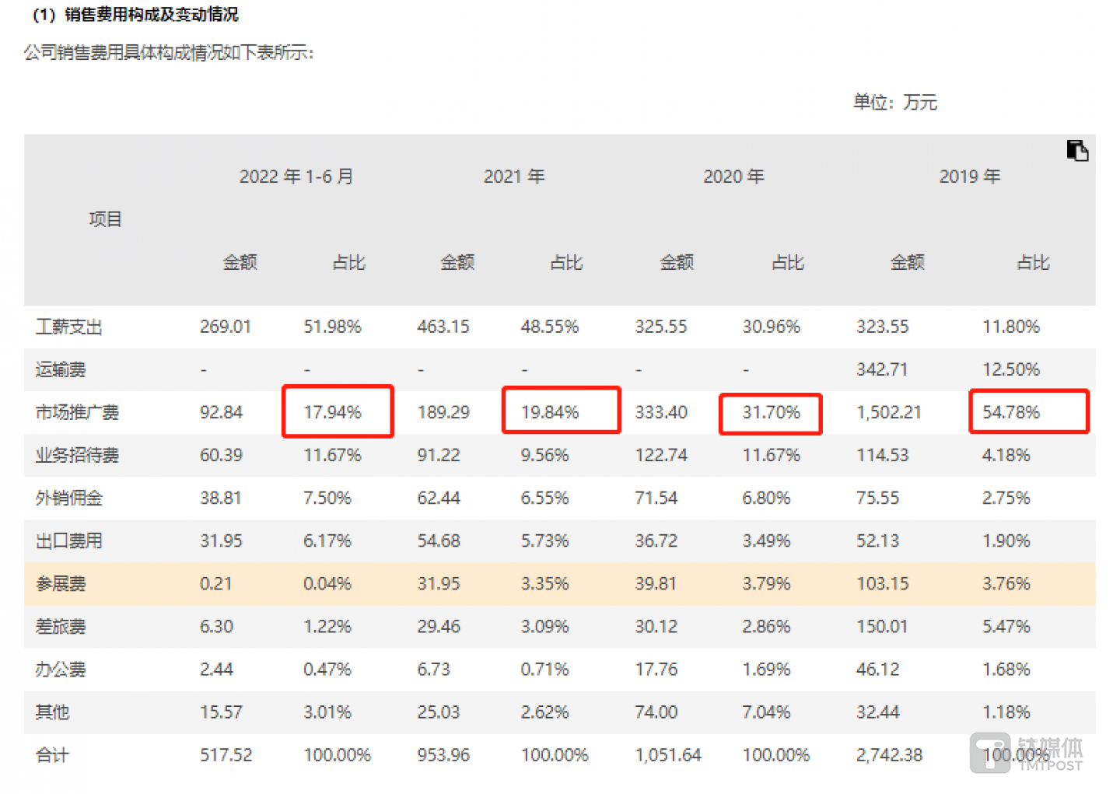This screenshot has height=794, width=1120.
Task: Select the 2022 年 1-6 月 column header
Action: [x=296, y=177]
